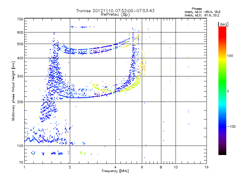
Task: Click the x-axis label '16'
Action: [x=207, y=167]
